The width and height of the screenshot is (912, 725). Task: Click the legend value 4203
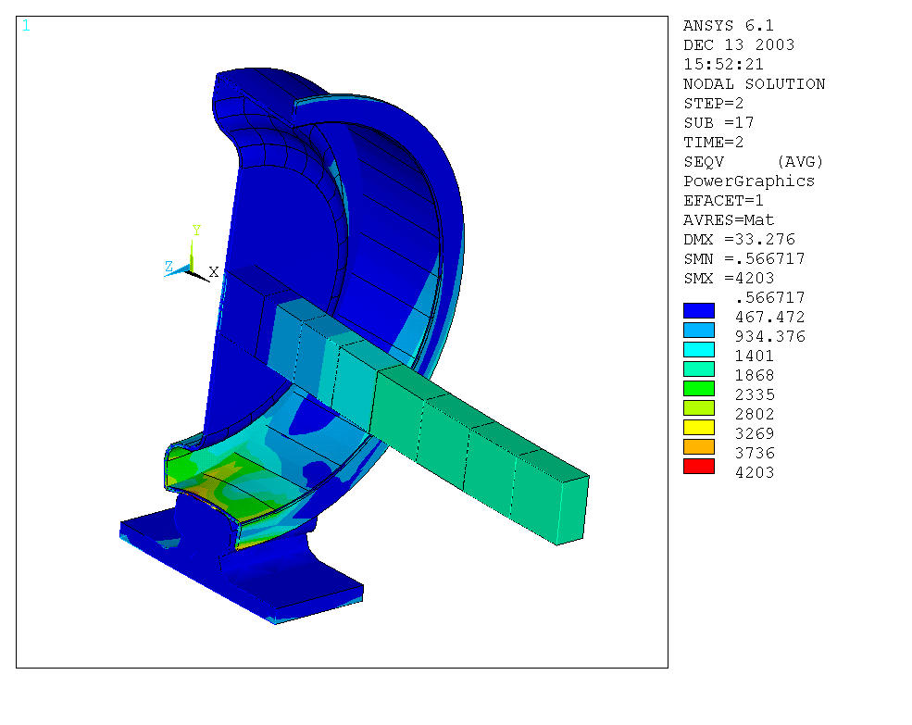[x=755, y=472]
